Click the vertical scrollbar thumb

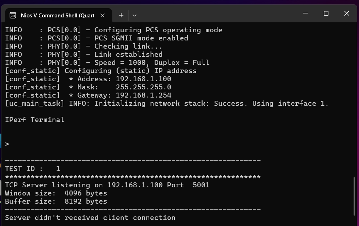pyautogui.click(x=354, y=196)
